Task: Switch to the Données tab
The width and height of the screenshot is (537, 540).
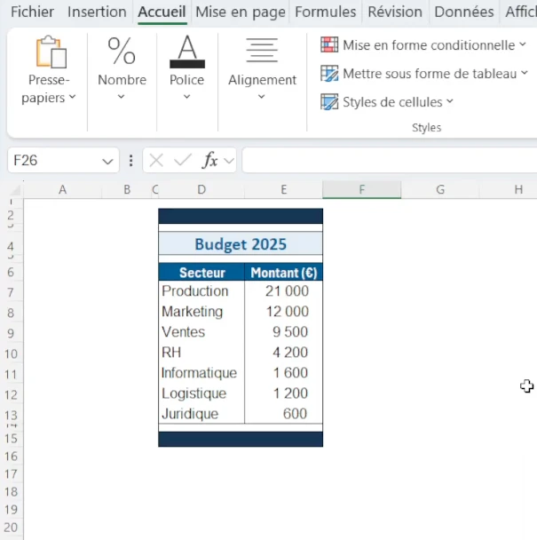Action: pyautogui.click(x=464, y=12)
